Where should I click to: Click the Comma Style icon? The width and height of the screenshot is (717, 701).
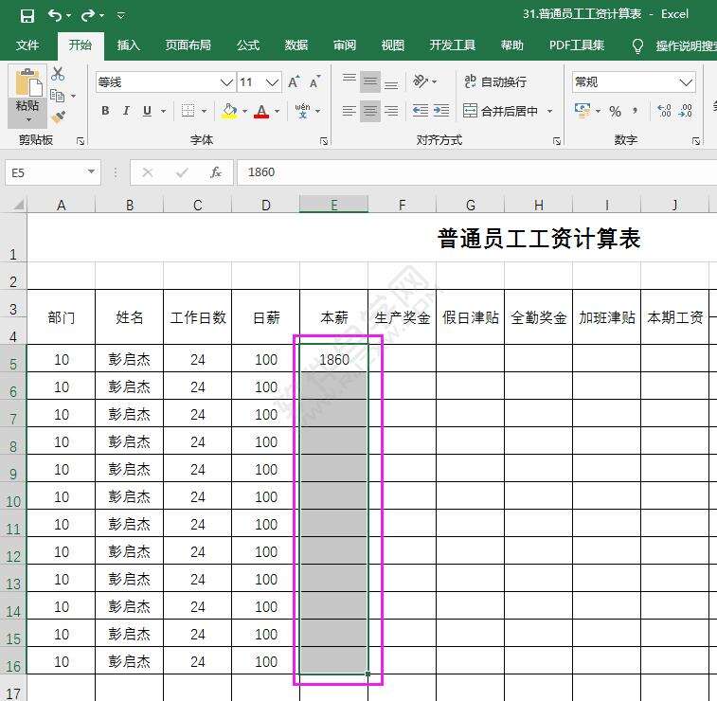[x=636, y=111]
